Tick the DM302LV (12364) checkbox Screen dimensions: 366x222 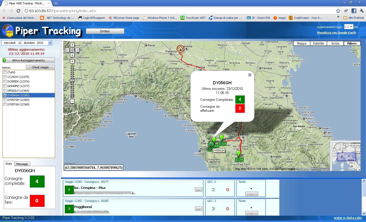pyautogui.click(x=5, y=91)
